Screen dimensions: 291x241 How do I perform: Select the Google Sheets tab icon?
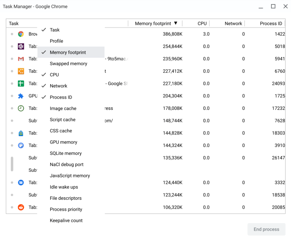pos(21,84)
